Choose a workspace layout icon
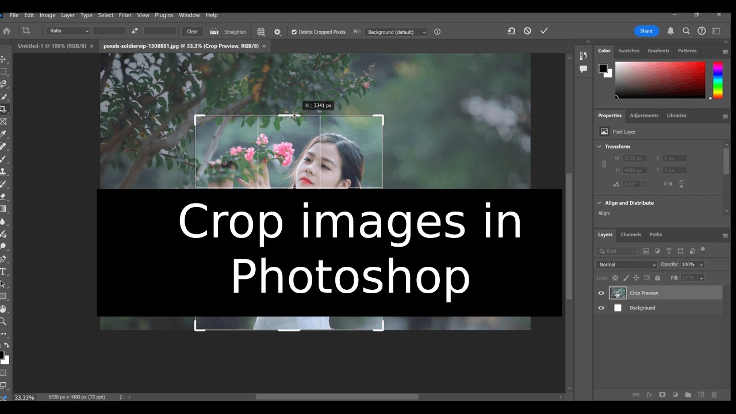The width and height of the screenshot is (736, 414). 716,31
